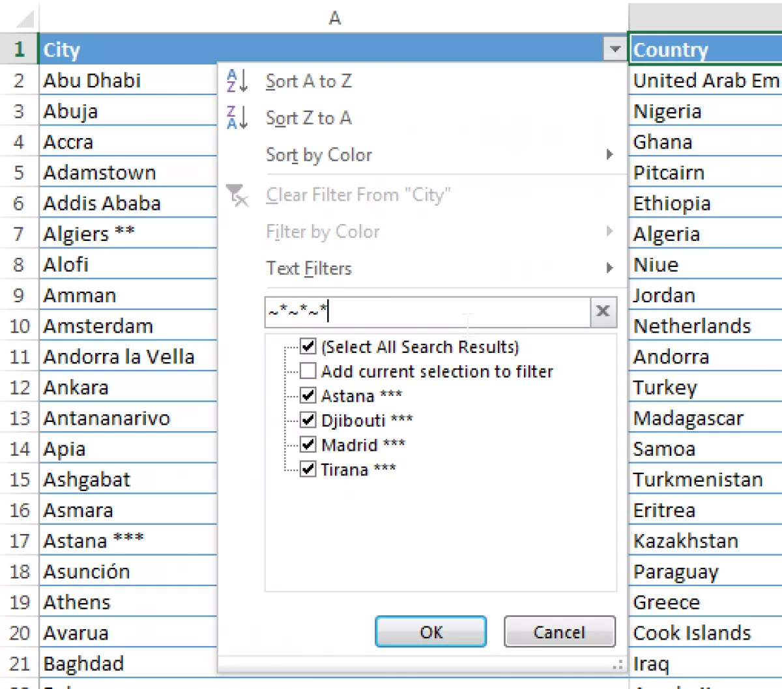Viewport: 782px width, 689px height.
Task: Untick the Tirana *** checkbox
Action: pyautogui.click(x=308, y=469)
